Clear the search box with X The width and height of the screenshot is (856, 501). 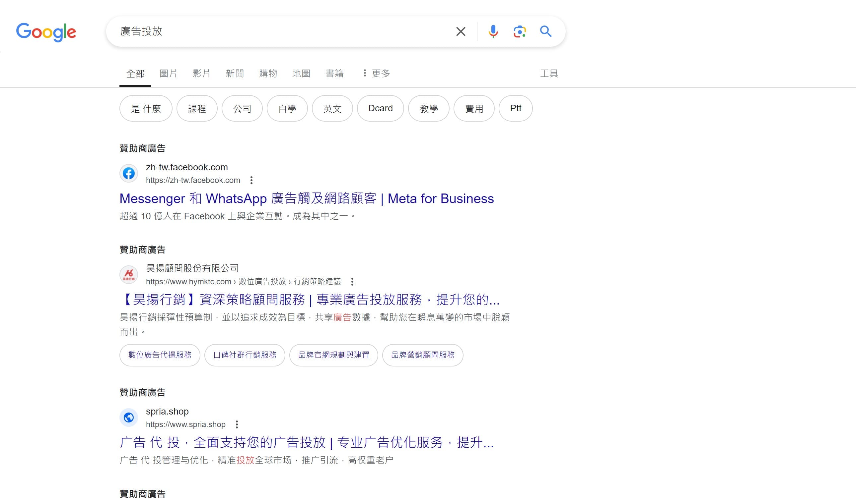click(x=461, y=31)
